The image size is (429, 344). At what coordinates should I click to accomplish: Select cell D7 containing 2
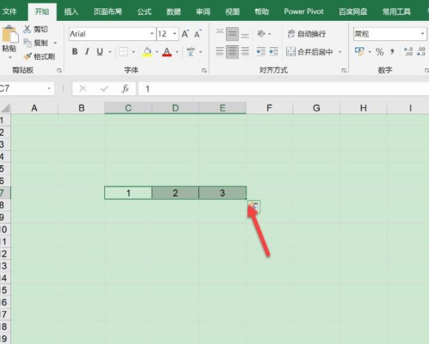click(175, 193)
